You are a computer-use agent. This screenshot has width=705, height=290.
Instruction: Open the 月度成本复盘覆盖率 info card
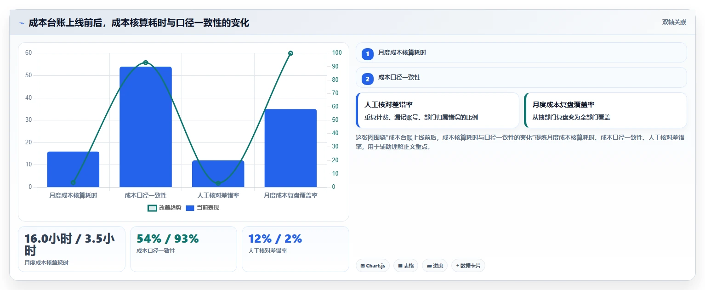coord(605,110)
